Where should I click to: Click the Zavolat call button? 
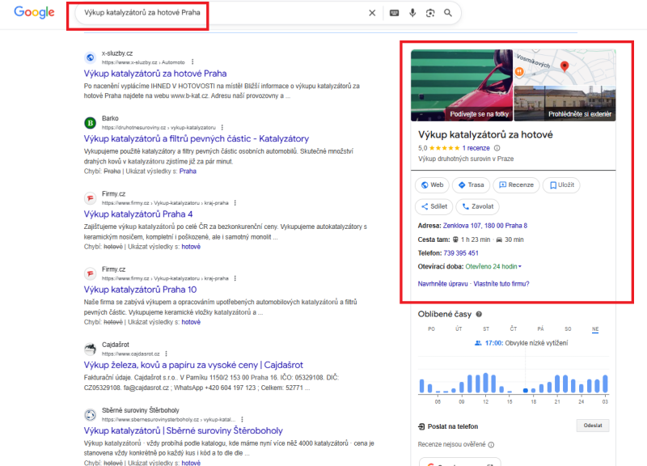[477, 206]
